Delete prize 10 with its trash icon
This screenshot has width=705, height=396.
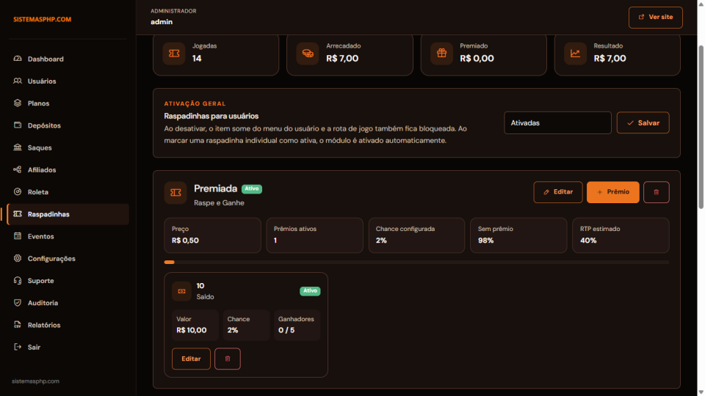[228, 359]
